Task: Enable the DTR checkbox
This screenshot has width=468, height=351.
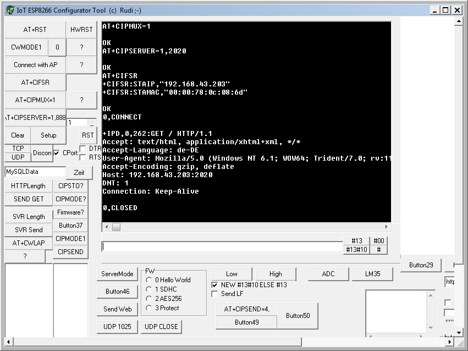Action: (82, 149)
